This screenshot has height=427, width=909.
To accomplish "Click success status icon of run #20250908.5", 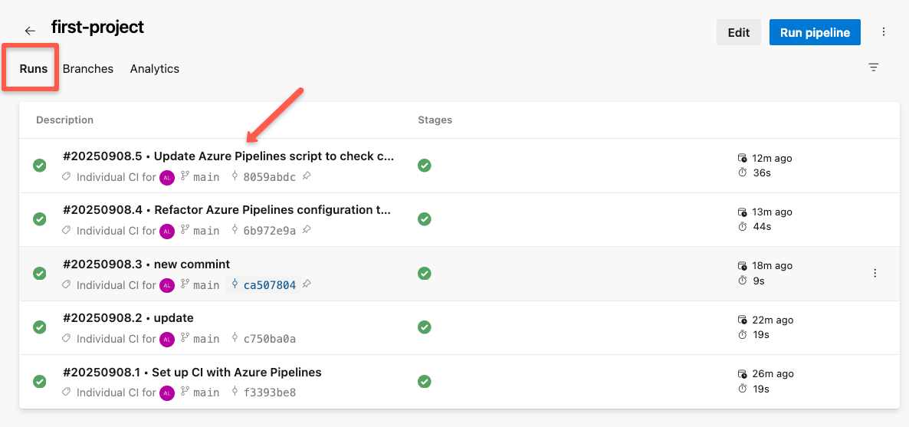I will 39,166.
